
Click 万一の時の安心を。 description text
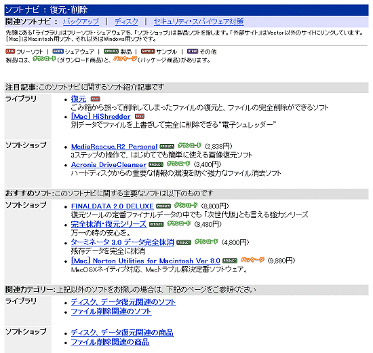(x=100, y=233)
